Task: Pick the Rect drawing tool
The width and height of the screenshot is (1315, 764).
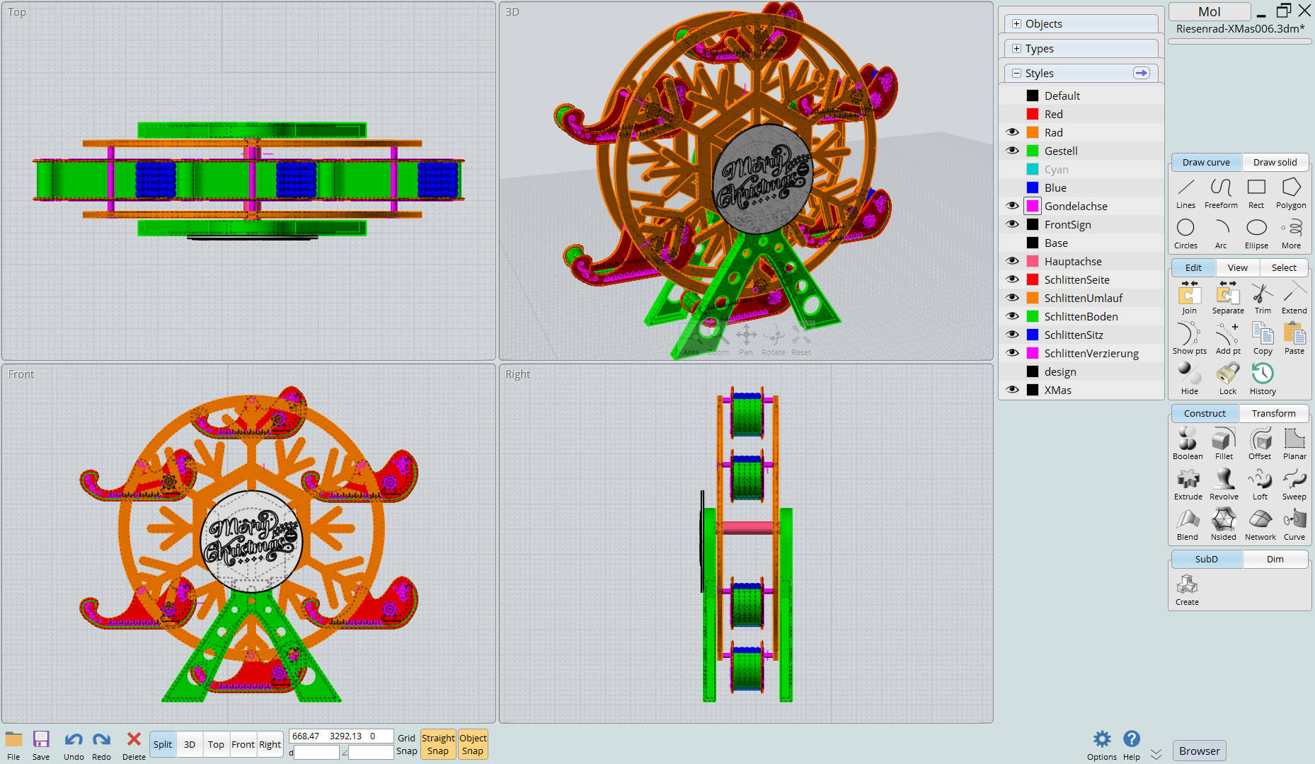Action: tap(1256, 193)
